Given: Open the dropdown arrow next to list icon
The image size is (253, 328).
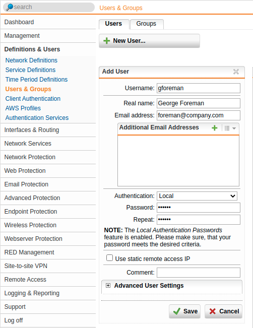Looking at the screenshot, I should tap(234, 128).
